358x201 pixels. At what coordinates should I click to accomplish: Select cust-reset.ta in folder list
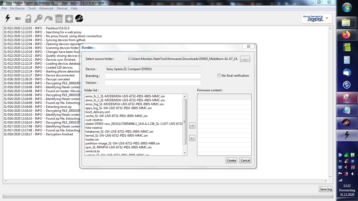[94, 120]
